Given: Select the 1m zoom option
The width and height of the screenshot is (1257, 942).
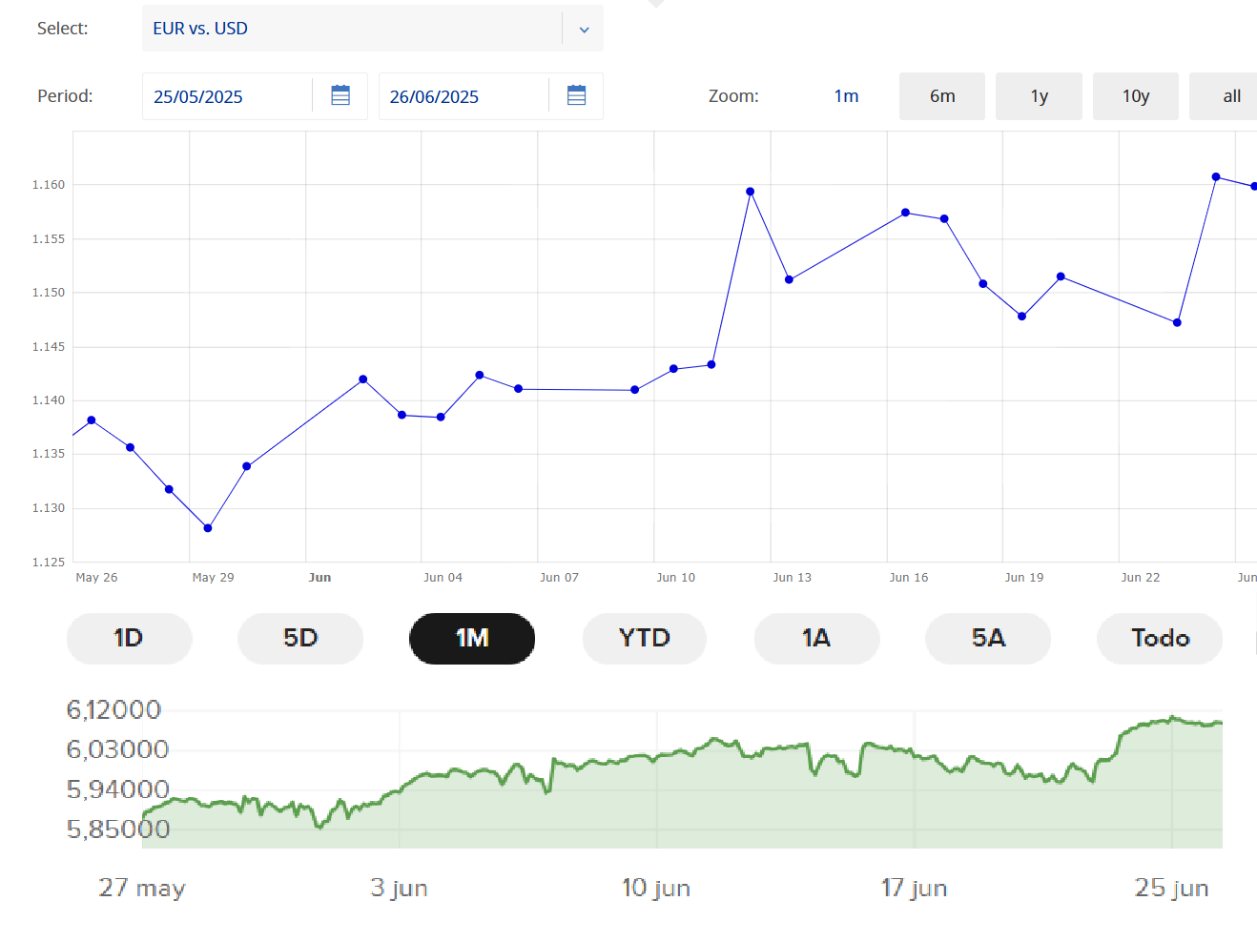Looking at the screenshot, I should click(846, 96).
